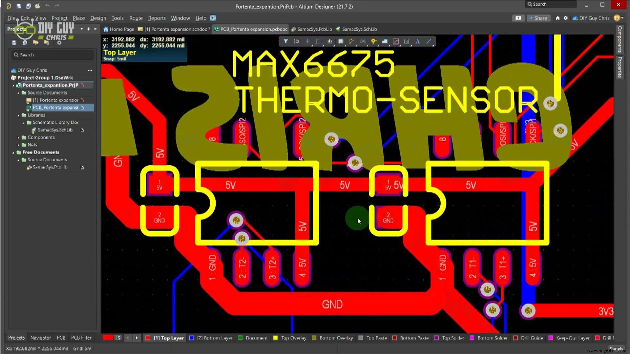Select the Place String text tool
The image size is (630, 354).
(418, 42)
